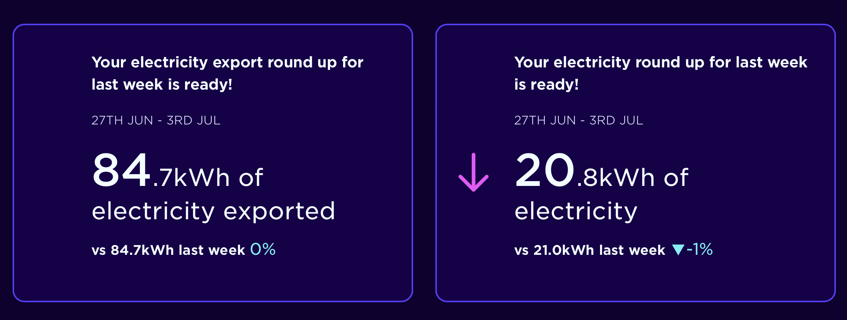847x320 pixels.
Task: Click the '.8kWh of' text
Action: point(633,178)
